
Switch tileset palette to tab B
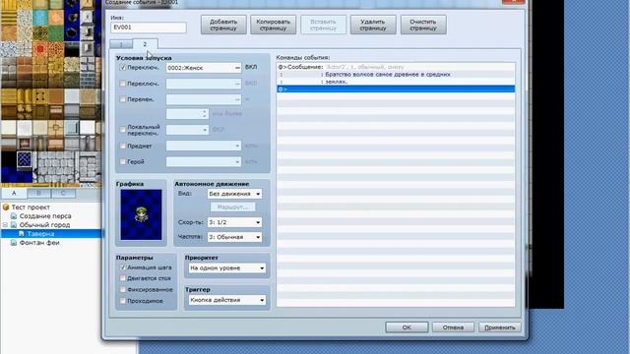tap(39, 194)
